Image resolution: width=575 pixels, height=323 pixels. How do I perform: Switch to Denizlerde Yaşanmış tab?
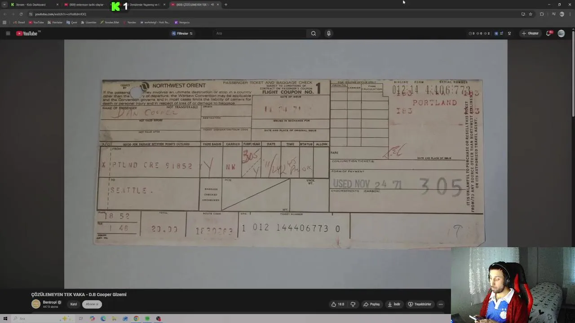(x=144, y=4)
